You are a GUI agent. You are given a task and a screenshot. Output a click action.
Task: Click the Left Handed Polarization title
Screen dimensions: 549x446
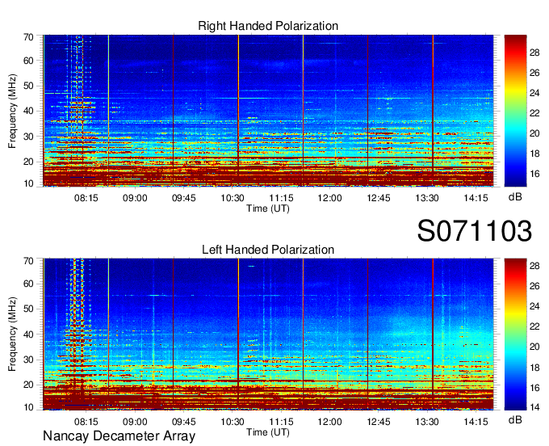pos(268,250)
